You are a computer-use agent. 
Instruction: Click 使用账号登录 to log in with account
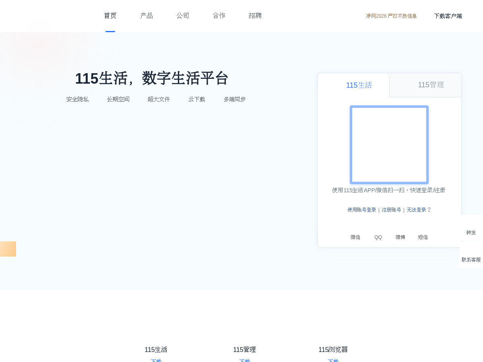361,210
